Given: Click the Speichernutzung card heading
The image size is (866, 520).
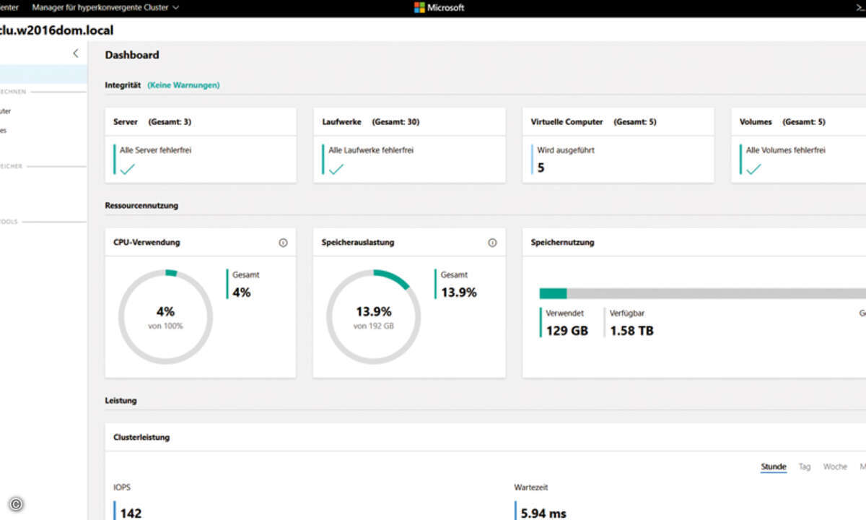Looking at the screenshot, I should (562, 243).
